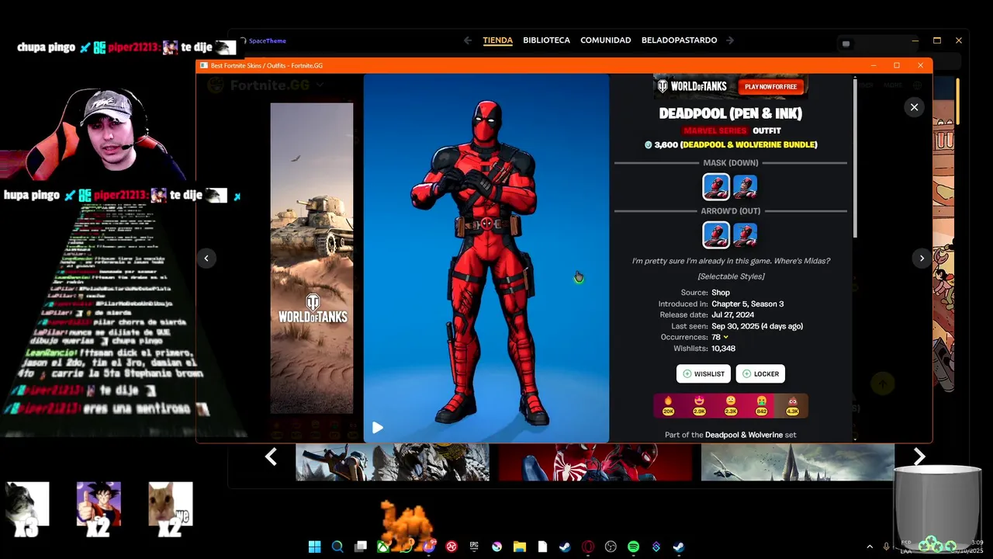Open the Windows Start menu
The height and width of the screenshot is (559, 993).
314,547
